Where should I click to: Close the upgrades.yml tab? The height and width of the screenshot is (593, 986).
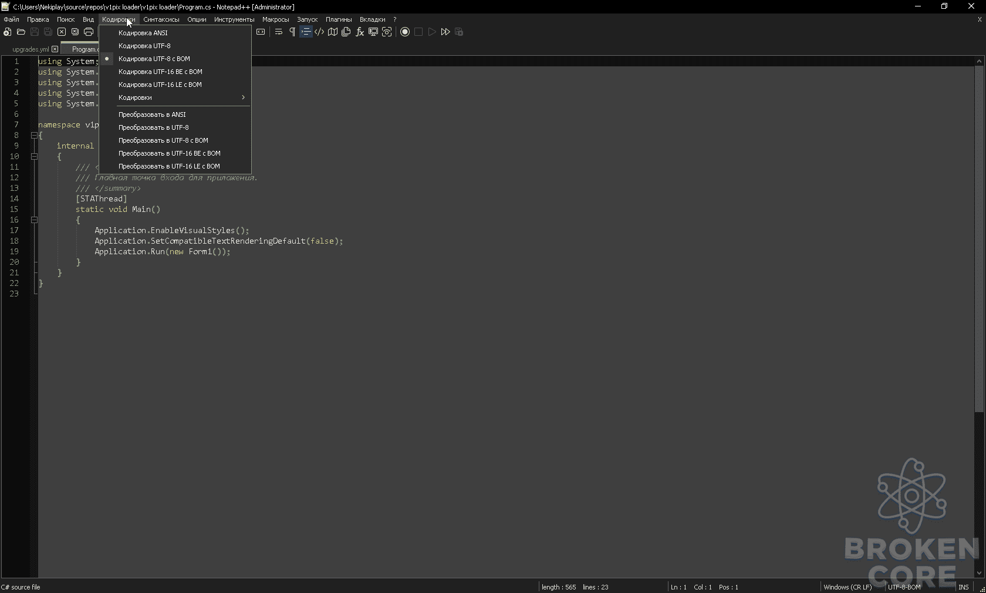click(x=55, y=49)
